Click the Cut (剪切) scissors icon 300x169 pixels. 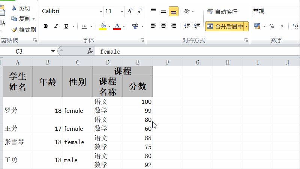14,8
